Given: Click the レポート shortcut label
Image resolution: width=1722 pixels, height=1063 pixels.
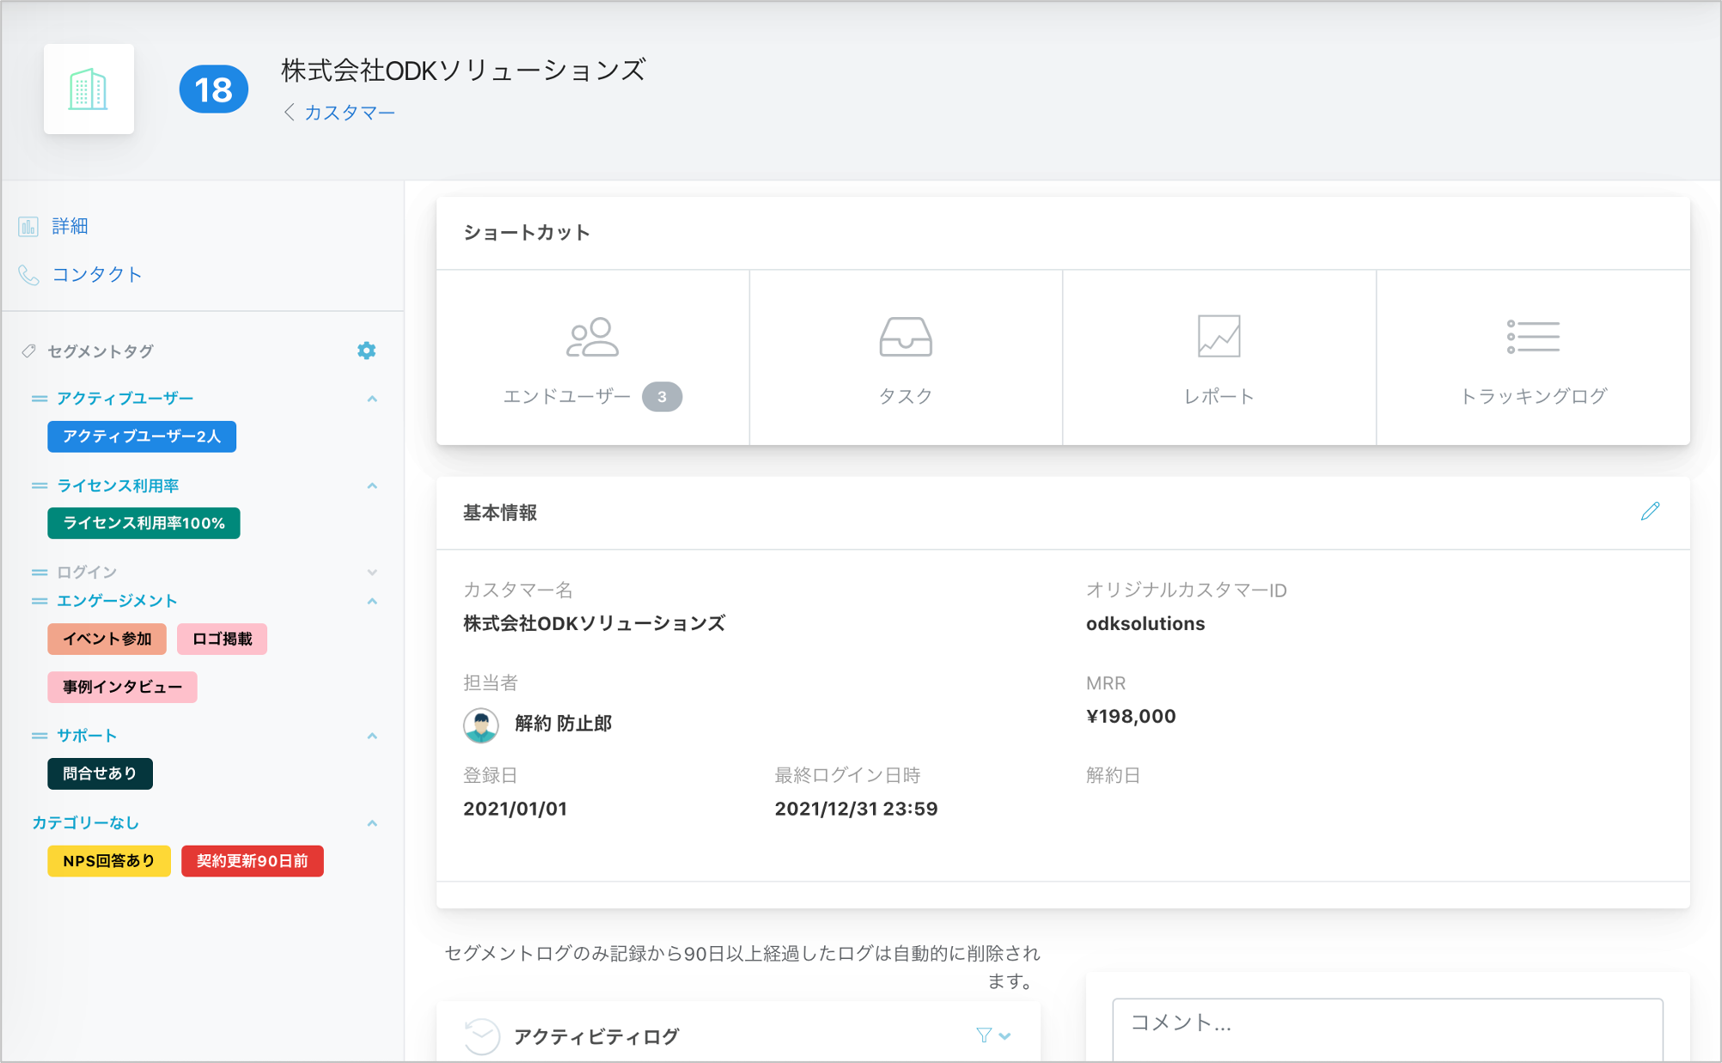Looking at the screenshot, I should 1218,396.
